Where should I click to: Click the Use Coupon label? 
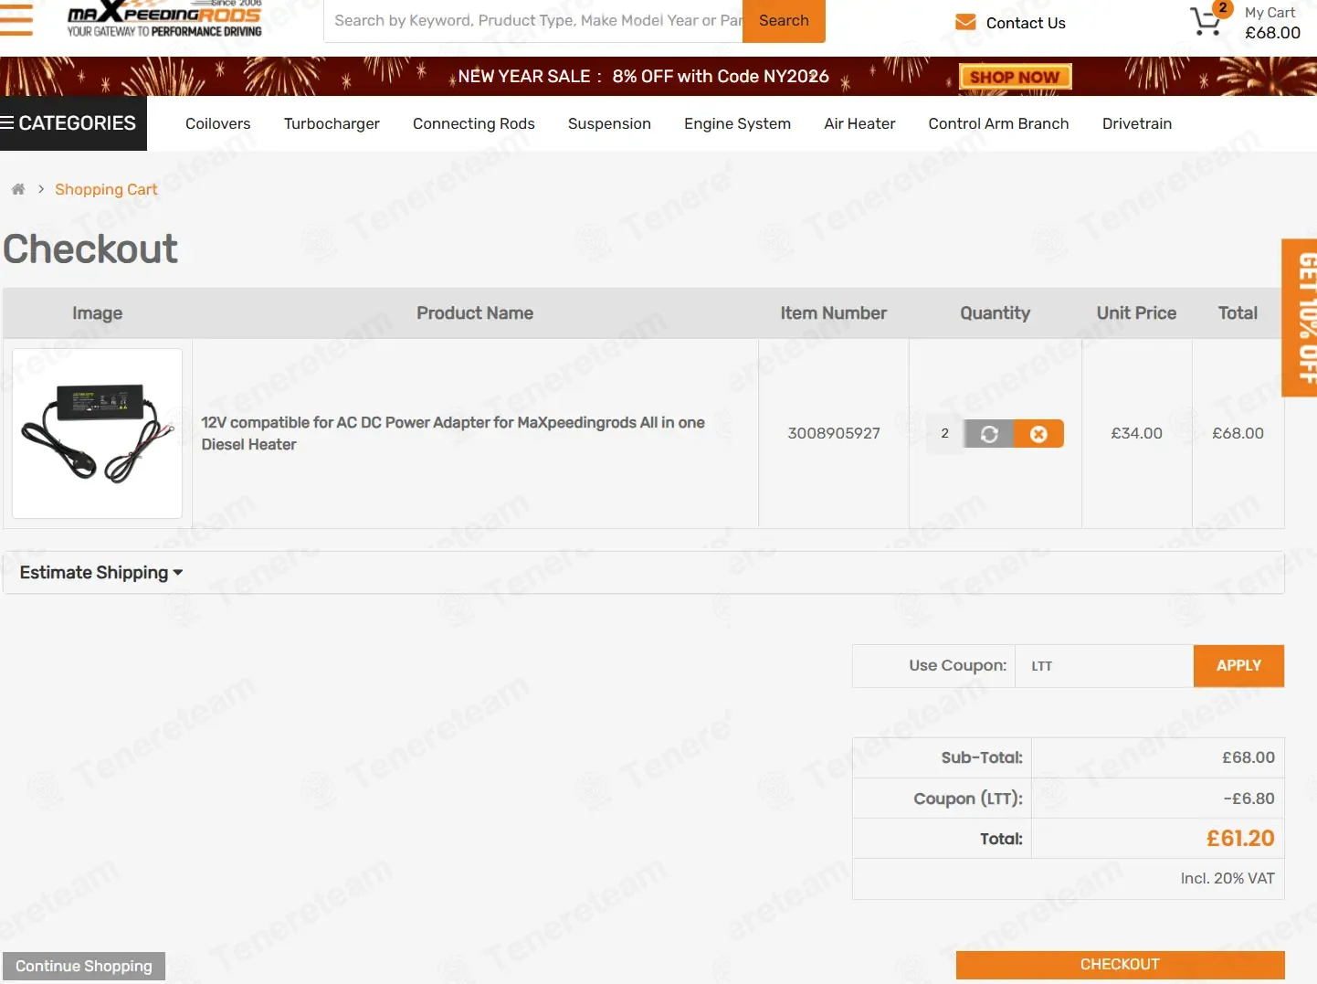(x=957, y=665)
